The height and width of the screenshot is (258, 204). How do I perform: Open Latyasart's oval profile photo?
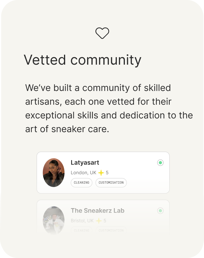tap(54, 172)
